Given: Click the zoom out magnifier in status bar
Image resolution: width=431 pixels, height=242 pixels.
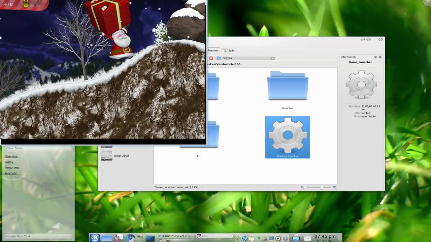Looking at the screenshot, I should 302,187.
